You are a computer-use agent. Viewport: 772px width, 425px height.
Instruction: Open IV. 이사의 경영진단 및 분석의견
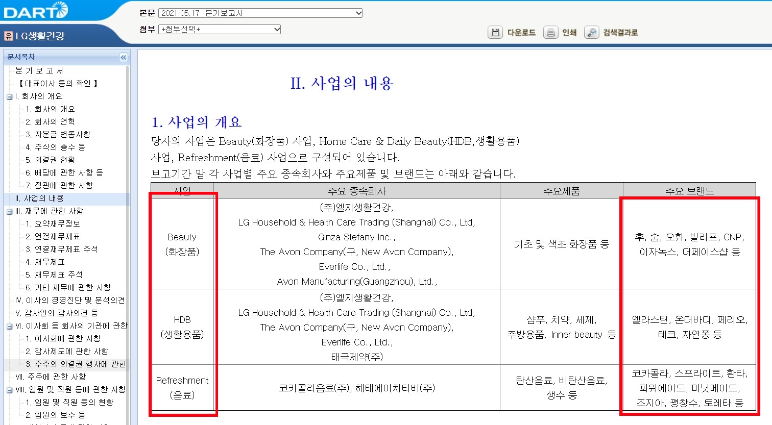(x=70, y=300)
